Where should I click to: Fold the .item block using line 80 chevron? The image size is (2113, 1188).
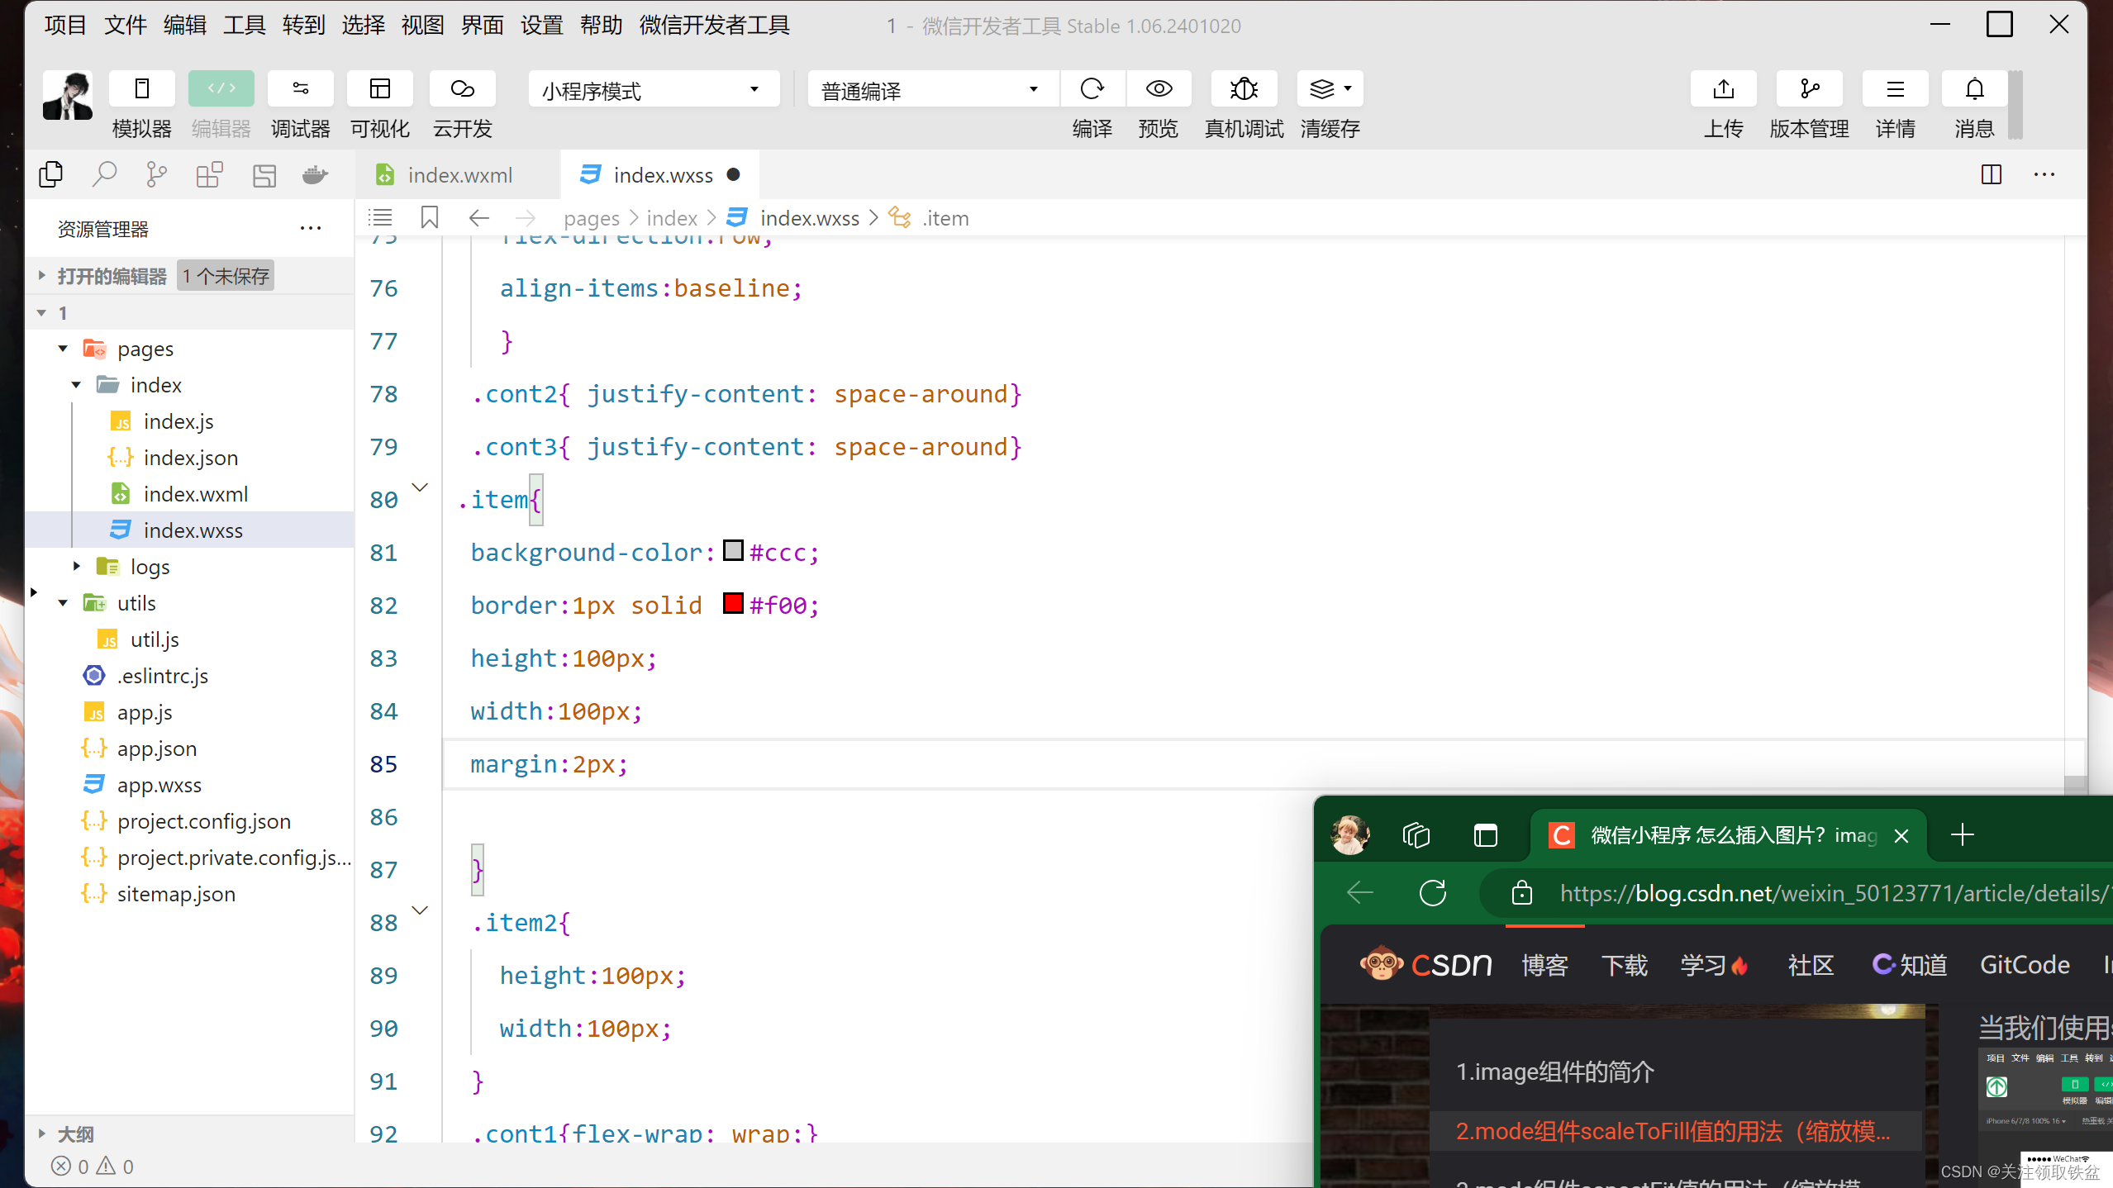point(421,487)
